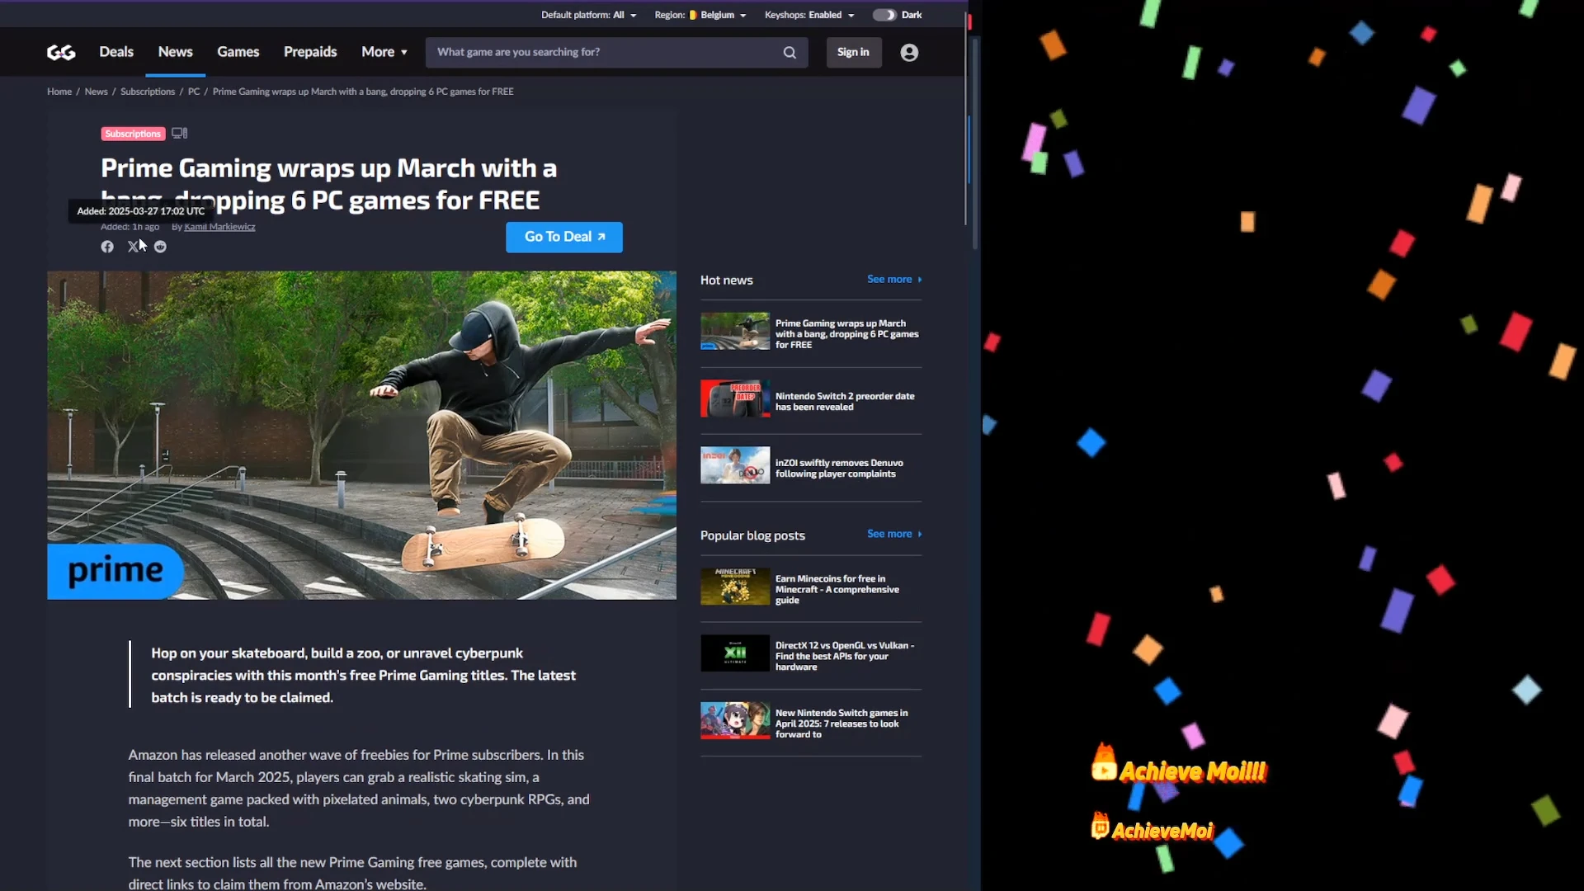
Task: Click See more next to Hot news
Action: [894, 280]
